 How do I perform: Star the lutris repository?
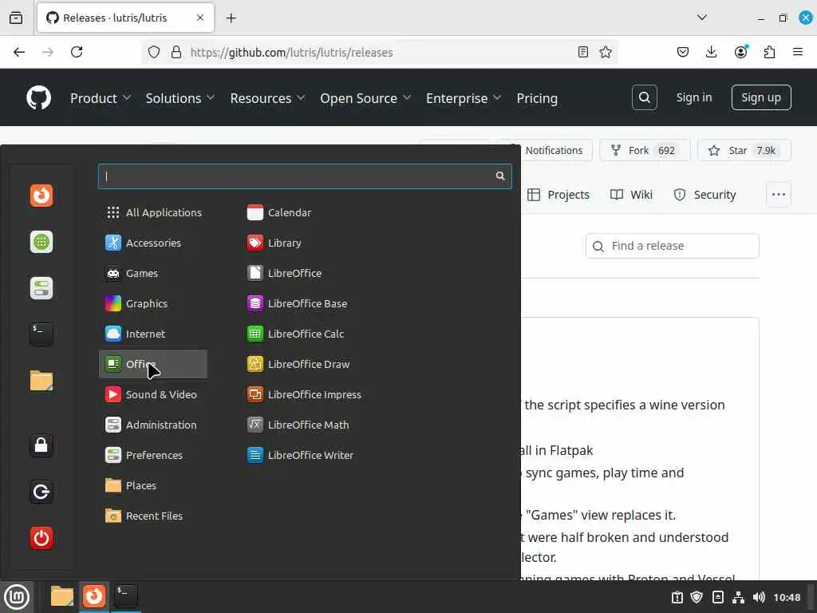(x=744, y=151)
